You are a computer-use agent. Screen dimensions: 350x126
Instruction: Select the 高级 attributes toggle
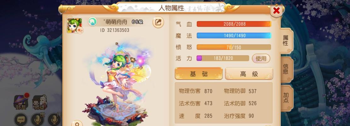tap(249, 74)
